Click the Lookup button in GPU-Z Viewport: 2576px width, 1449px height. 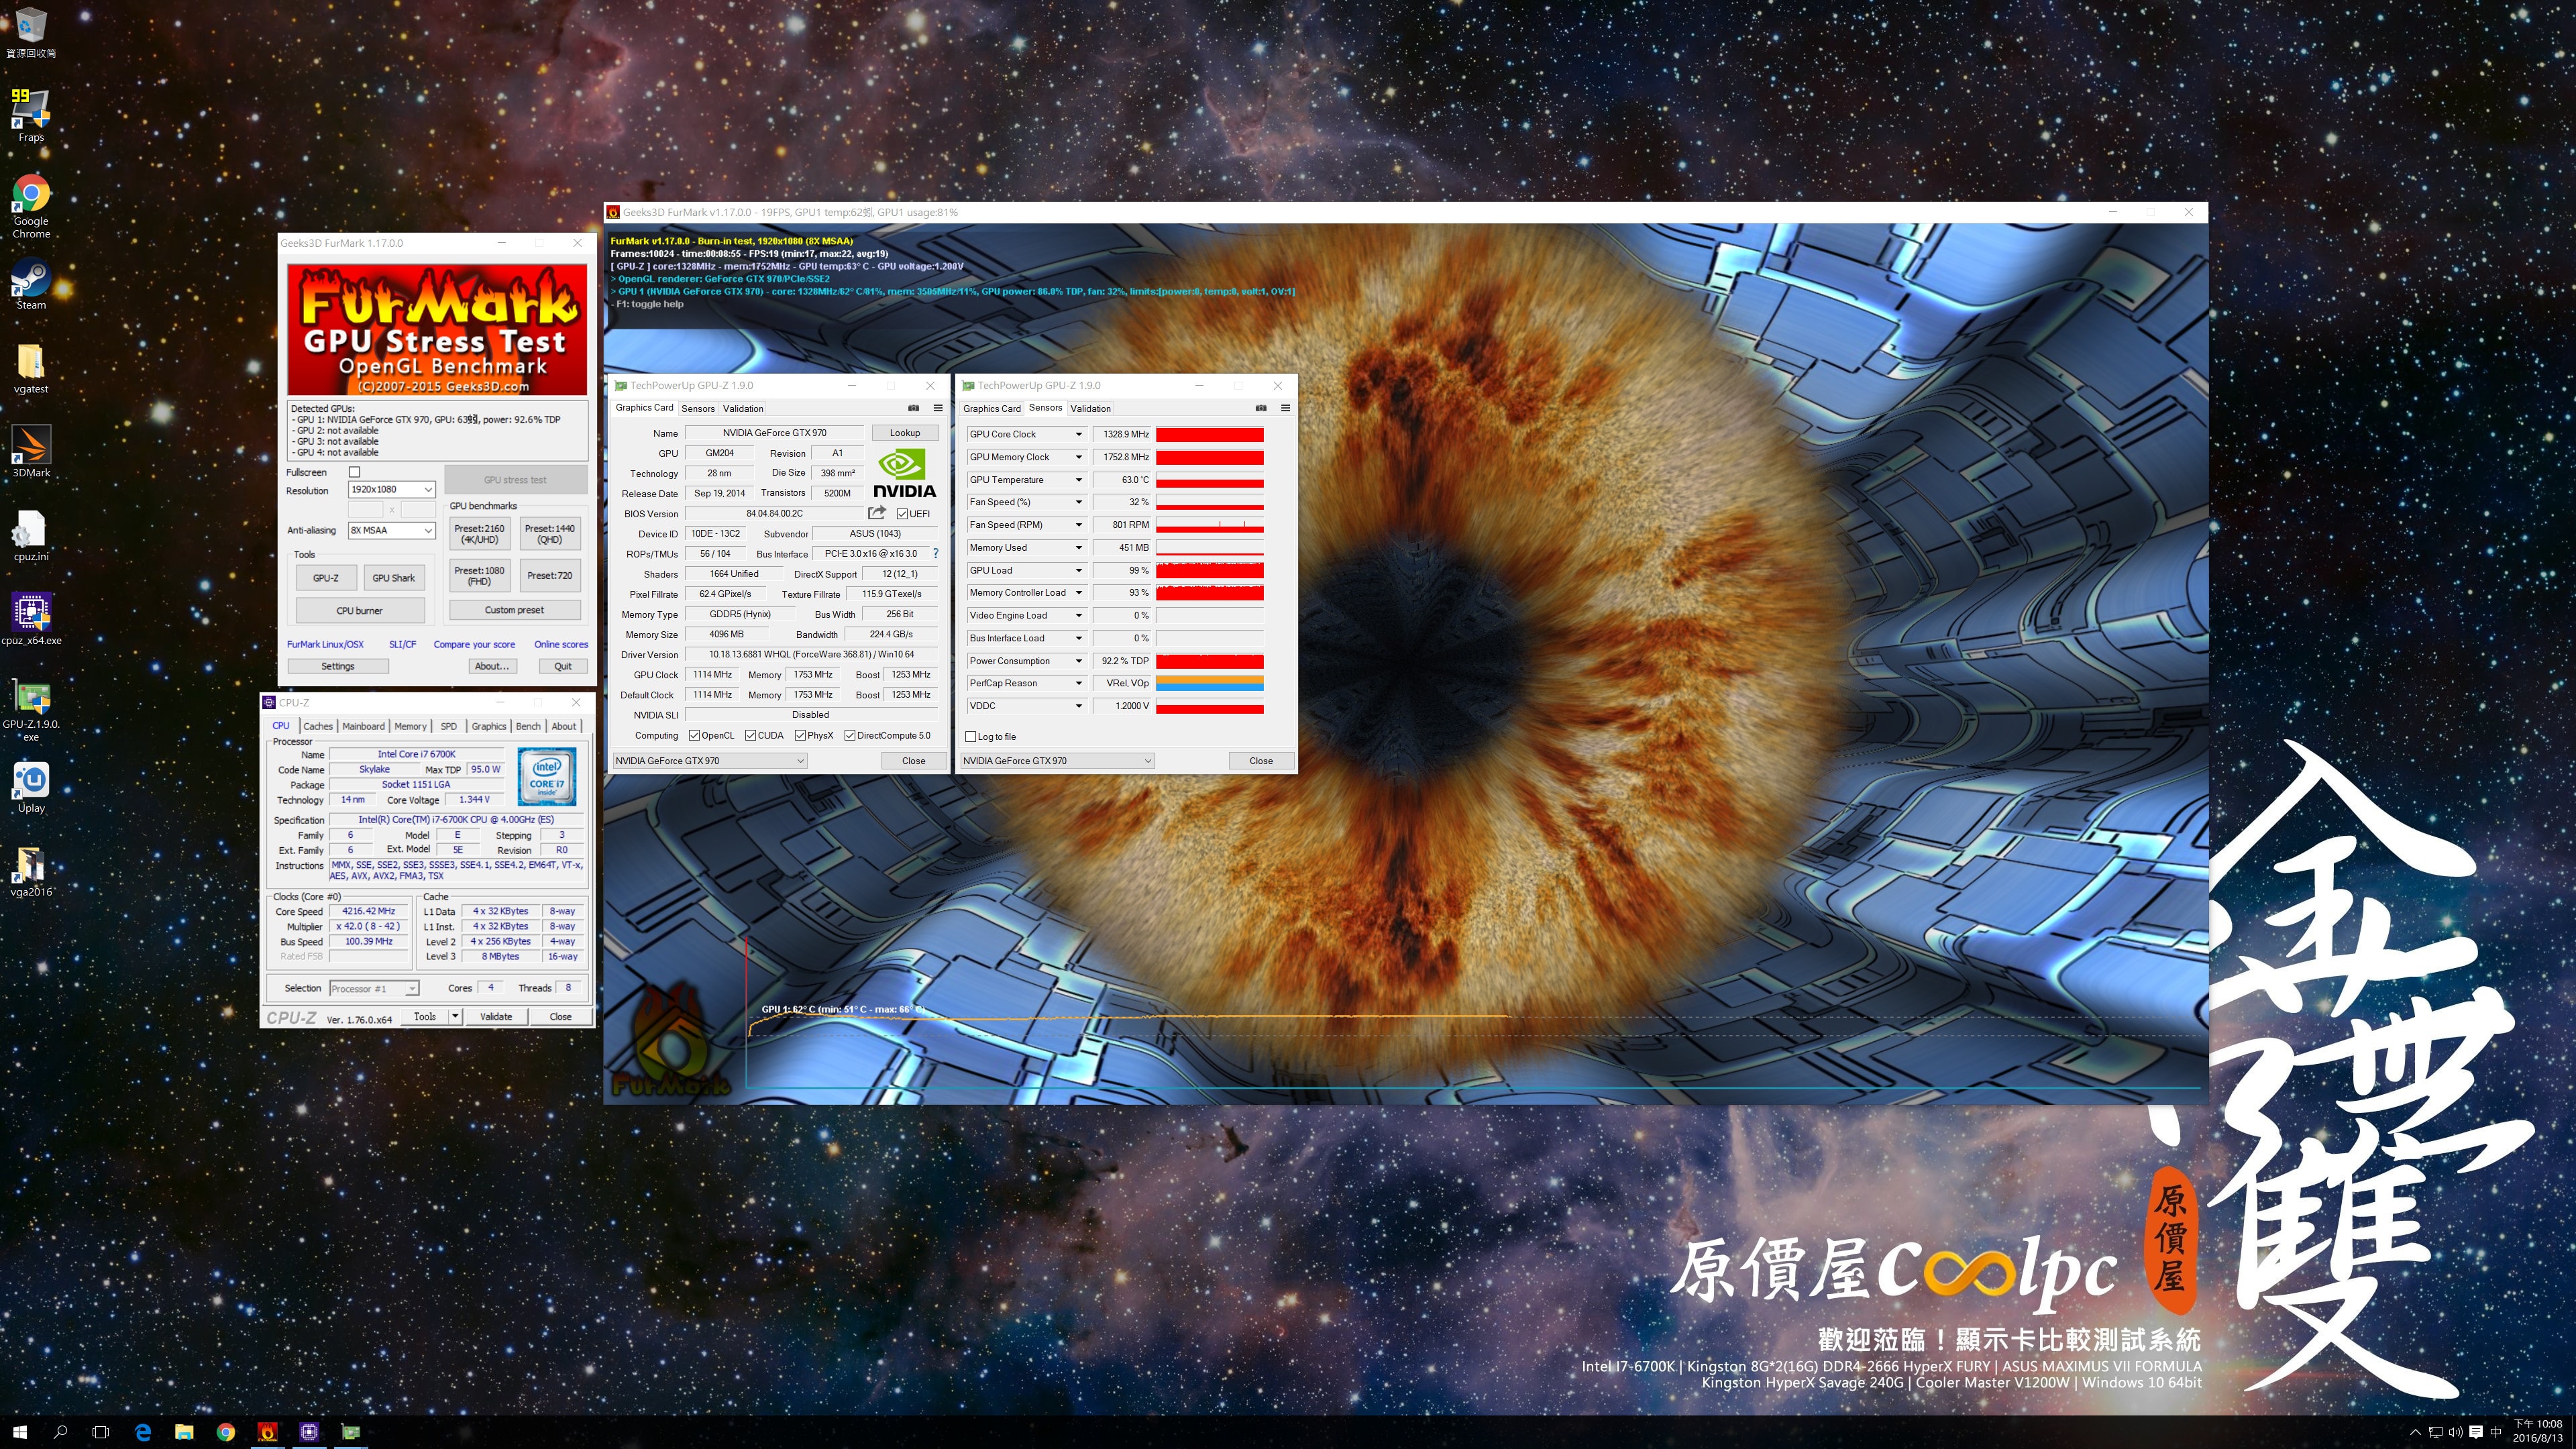click(905, 433)
